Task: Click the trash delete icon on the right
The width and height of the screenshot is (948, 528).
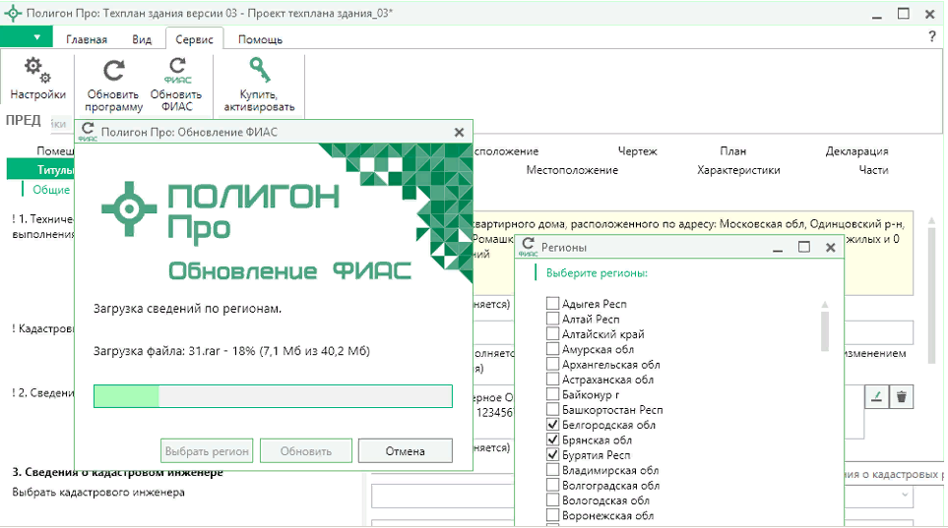Action: [x=901, y=396]
